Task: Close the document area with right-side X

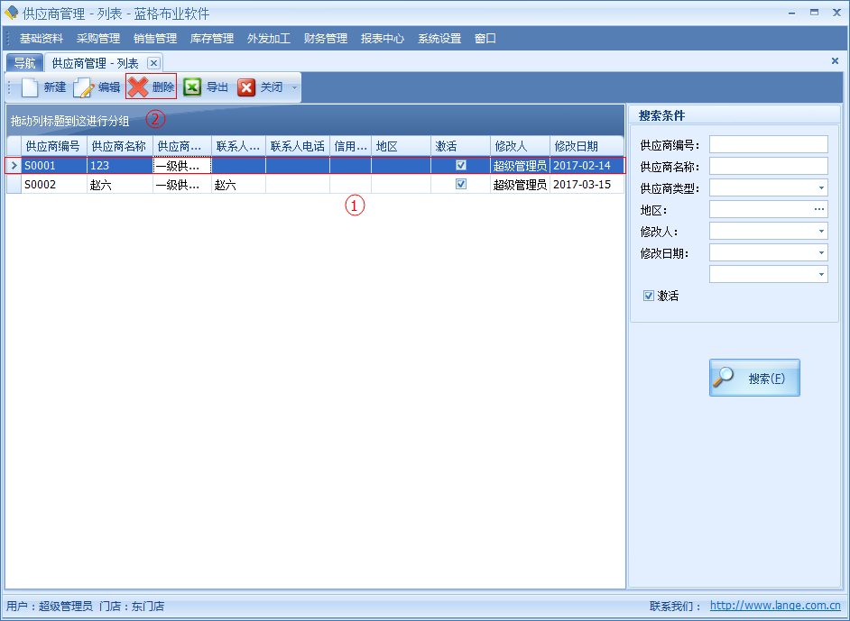Action: click(835, 60)
